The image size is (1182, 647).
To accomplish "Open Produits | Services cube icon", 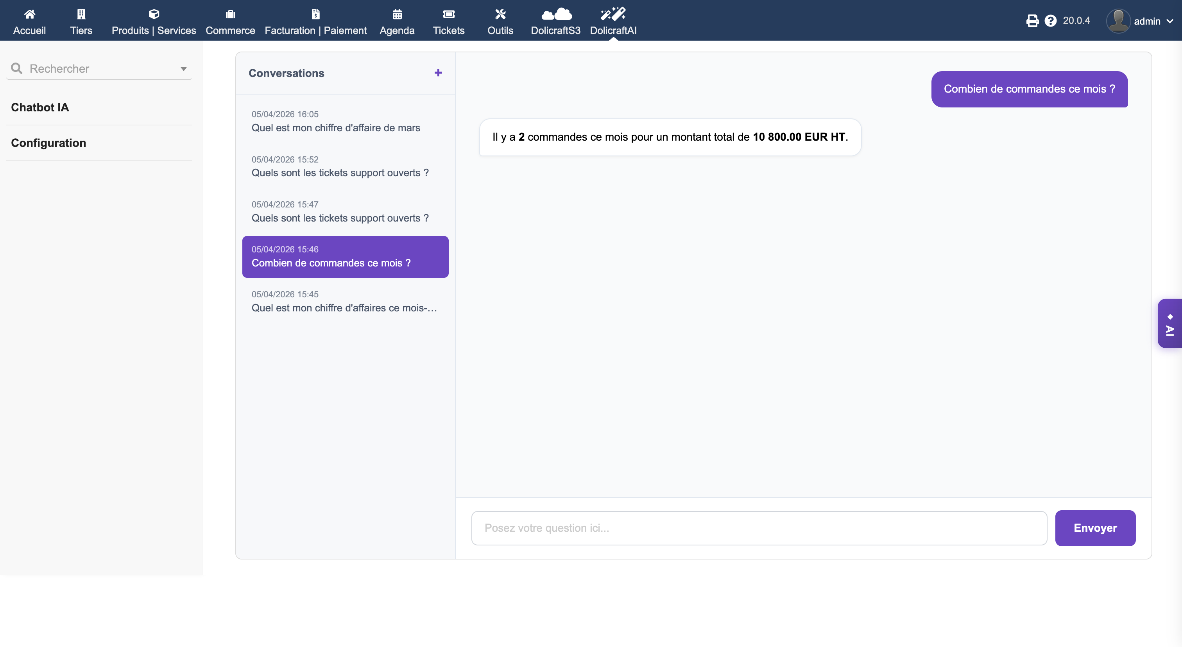I will (x=154, y=14).
